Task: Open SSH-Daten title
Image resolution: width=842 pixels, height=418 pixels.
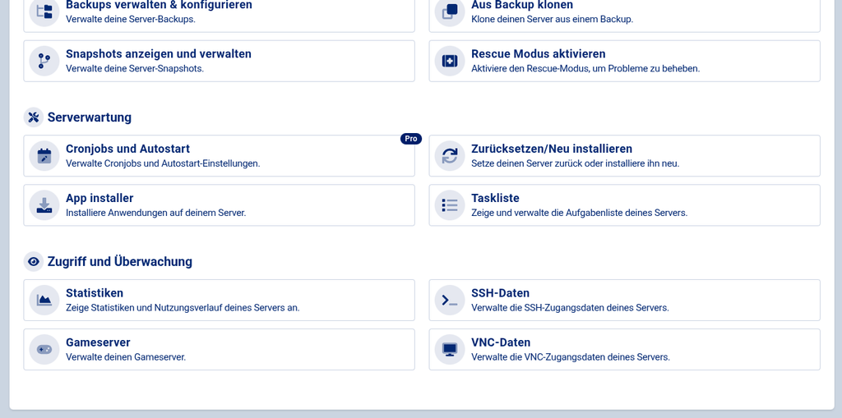Action: 501,293
